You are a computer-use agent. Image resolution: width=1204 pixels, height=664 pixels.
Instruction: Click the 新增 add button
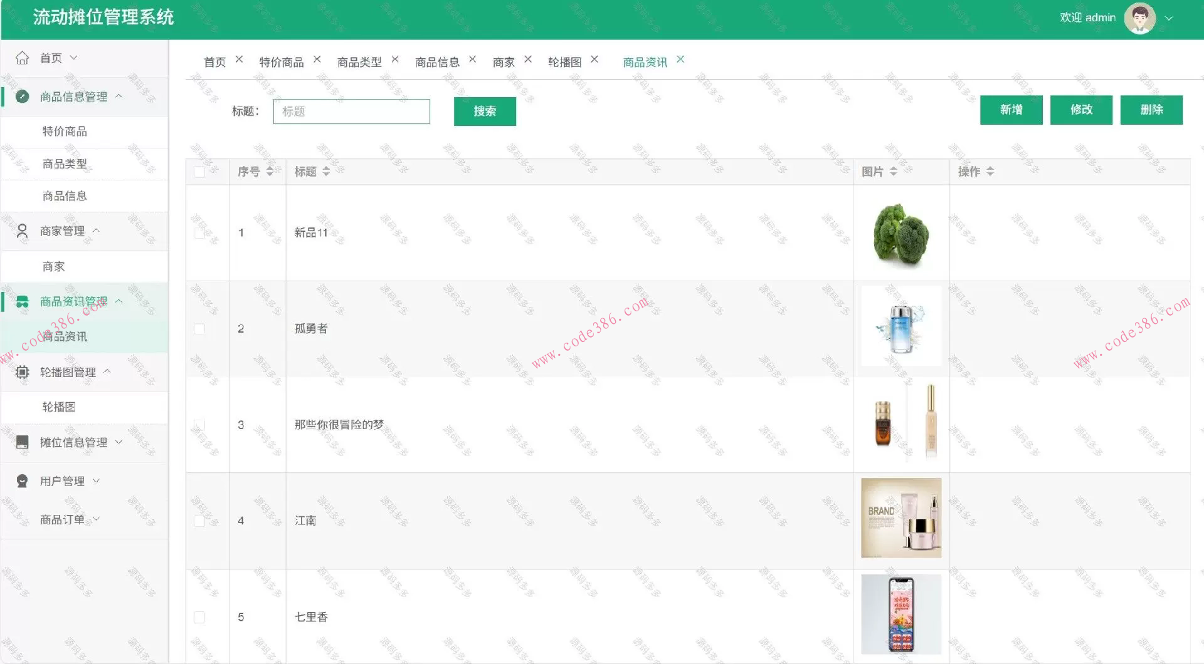pos(1010,110)
